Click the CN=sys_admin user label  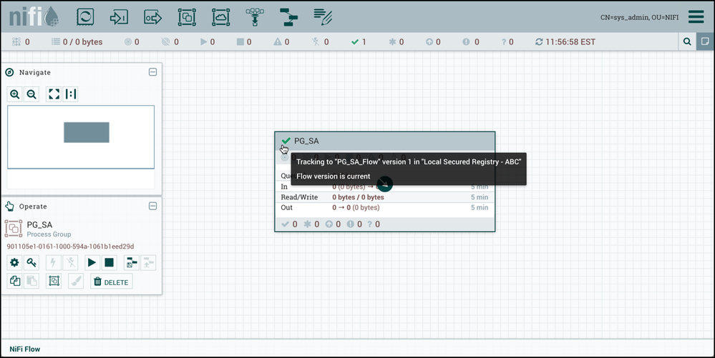639,17
